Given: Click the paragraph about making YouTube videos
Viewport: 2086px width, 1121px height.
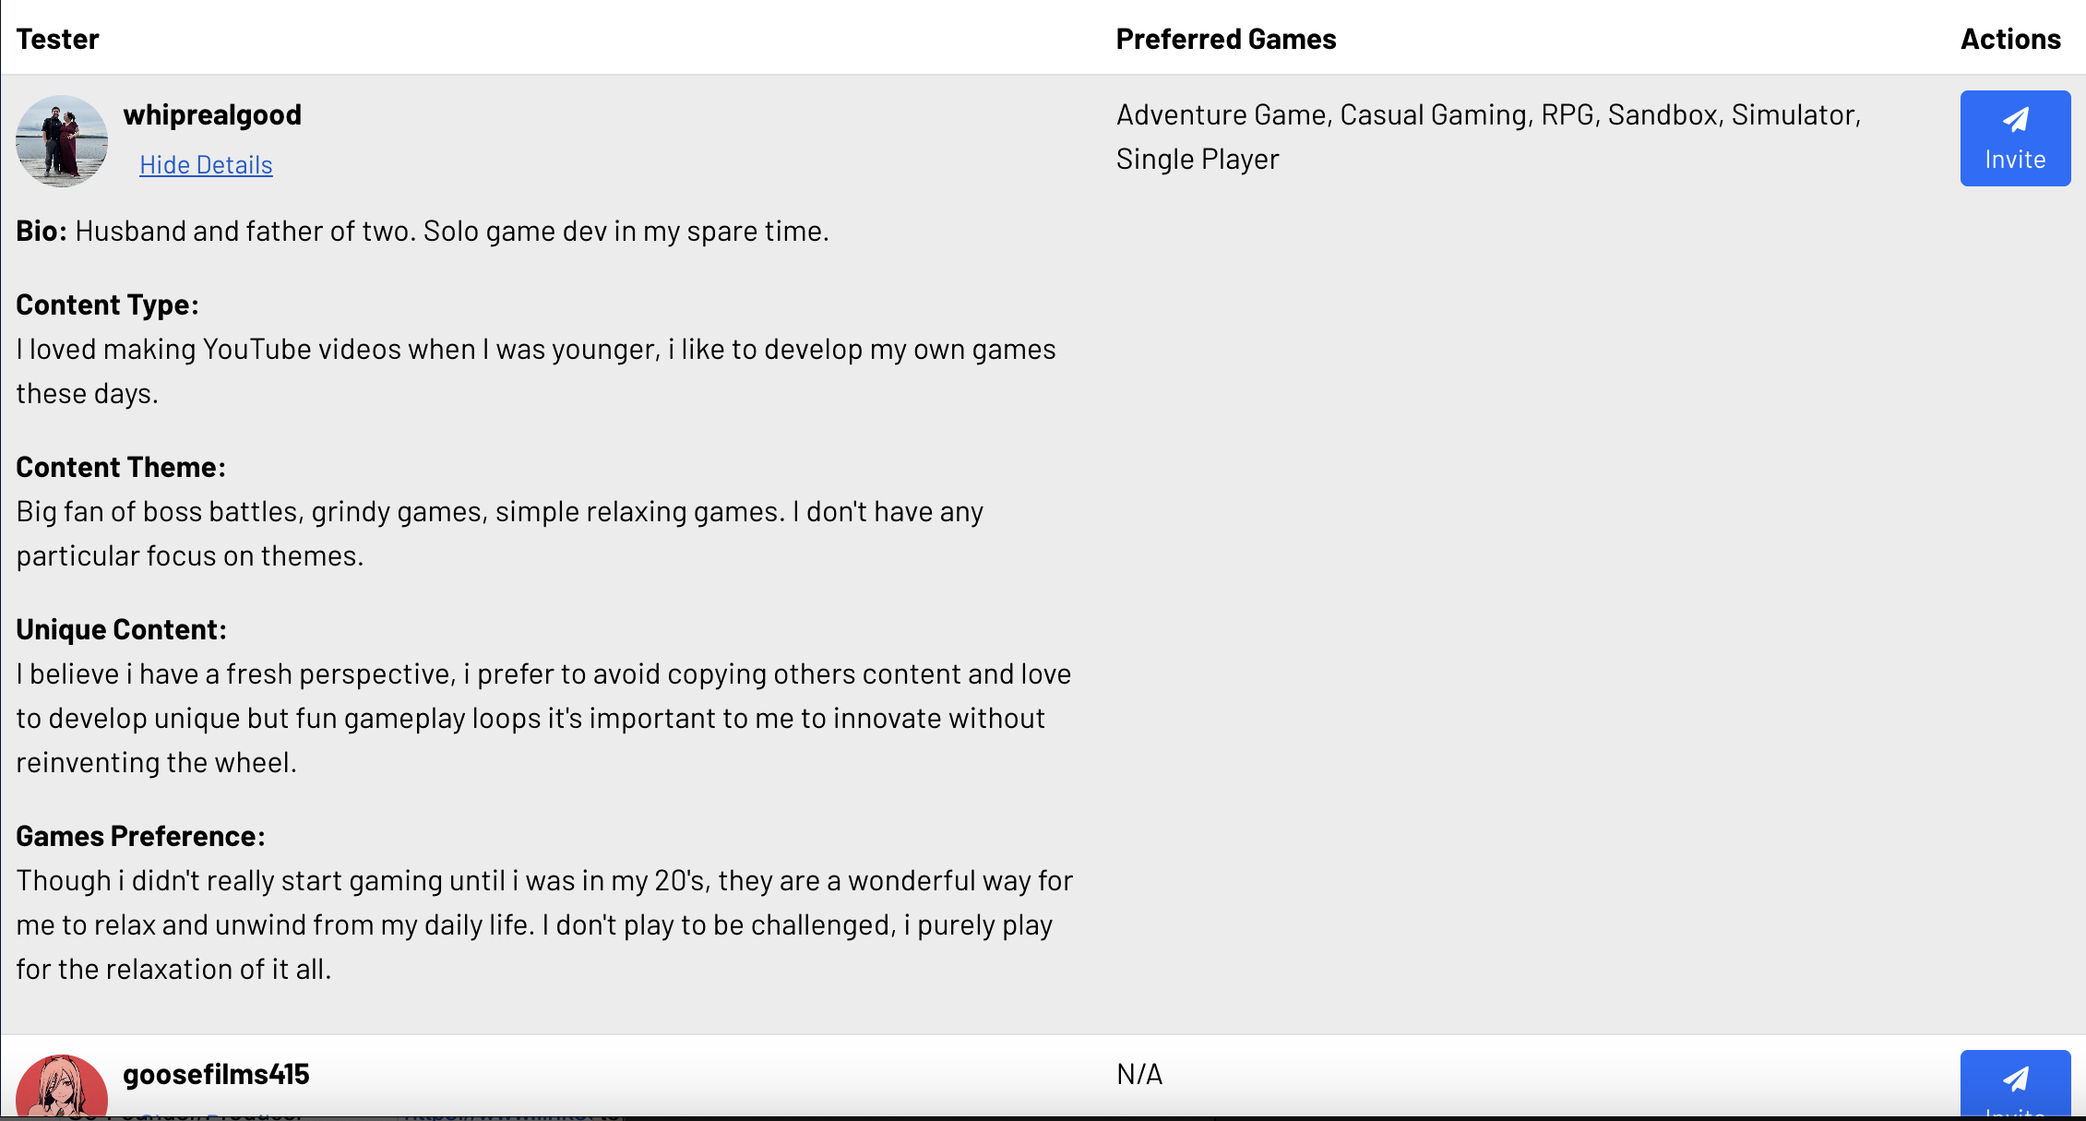Looking at the screenshot, I should pyautogui.click(x=535, y=372).
